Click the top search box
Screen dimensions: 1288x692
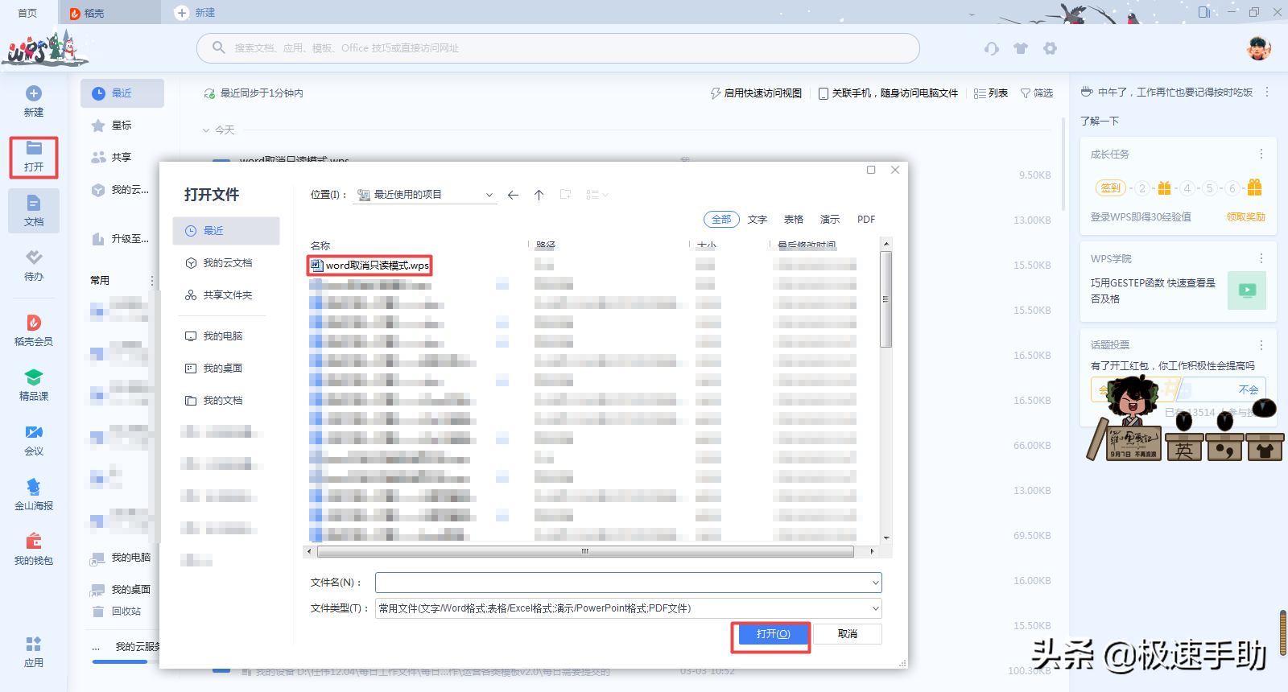tap(558, 48)
